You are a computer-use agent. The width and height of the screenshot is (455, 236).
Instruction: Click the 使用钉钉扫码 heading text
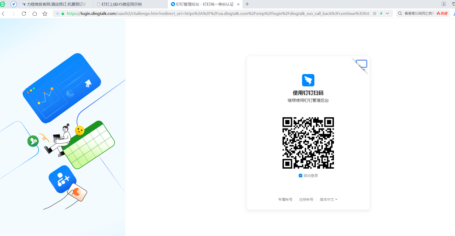coord(308,93)
